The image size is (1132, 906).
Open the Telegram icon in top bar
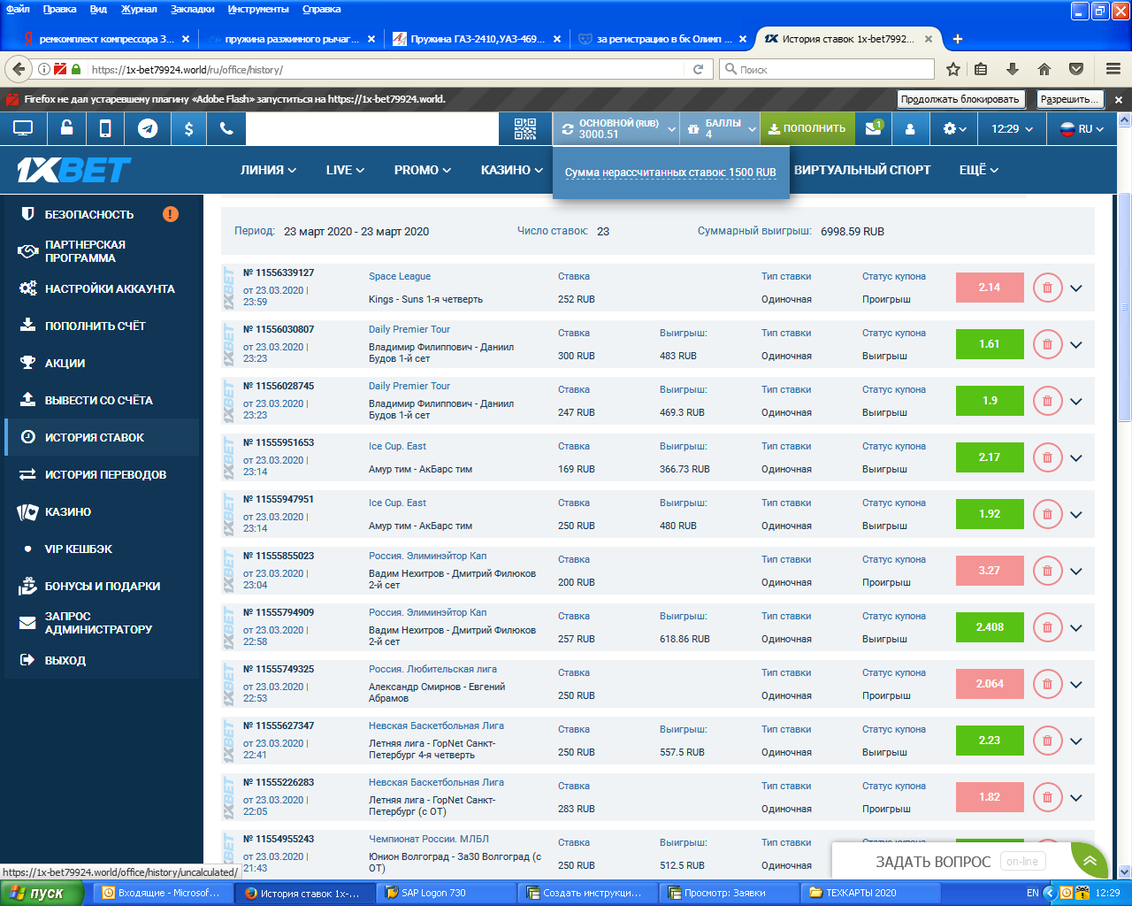point(148,128)
